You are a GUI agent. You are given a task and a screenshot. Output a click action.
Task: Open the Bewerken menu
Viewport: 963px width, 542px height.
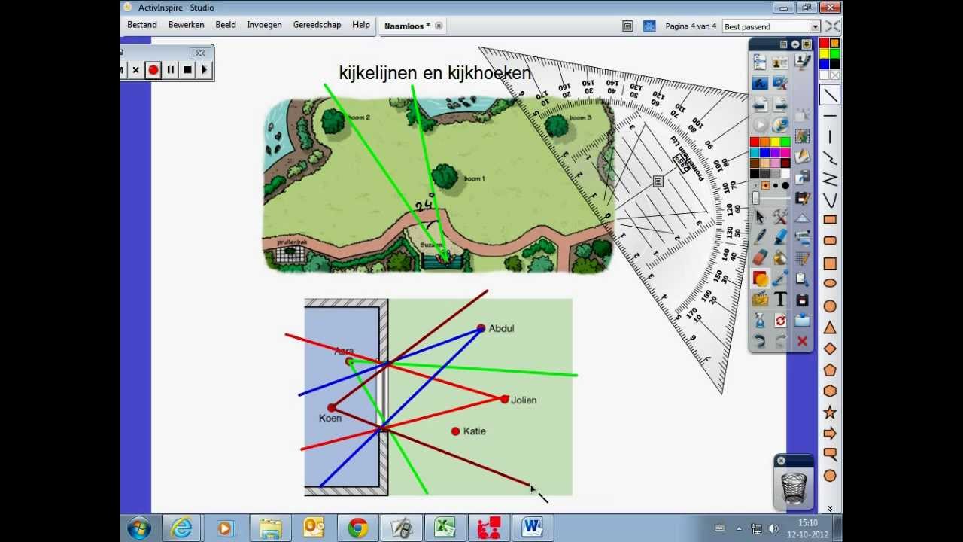[x=186, y=25]
